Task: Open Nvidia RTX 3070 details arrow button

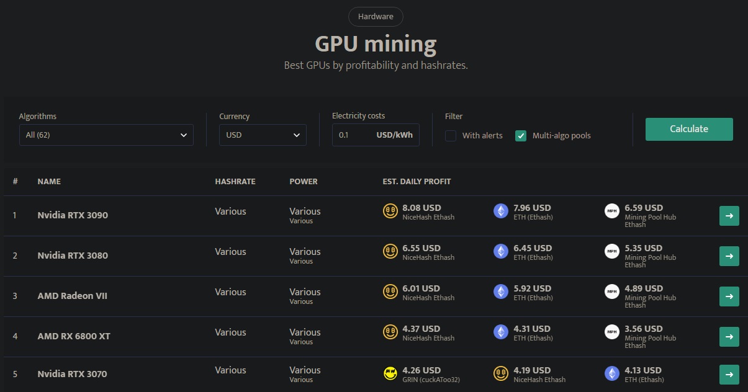Action: [729, 375]
